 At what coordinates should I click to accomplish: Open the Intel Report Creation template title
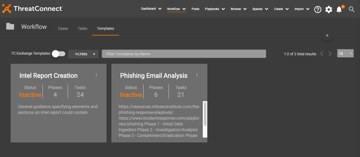pyautogui.click(x=49, y=76)
